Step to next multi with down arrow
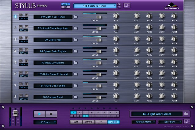Image resolution: width=195 pixels, height=130 pixels. click(119, 7)
